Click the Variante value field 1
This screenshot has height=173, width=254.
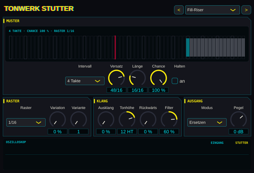79,132
